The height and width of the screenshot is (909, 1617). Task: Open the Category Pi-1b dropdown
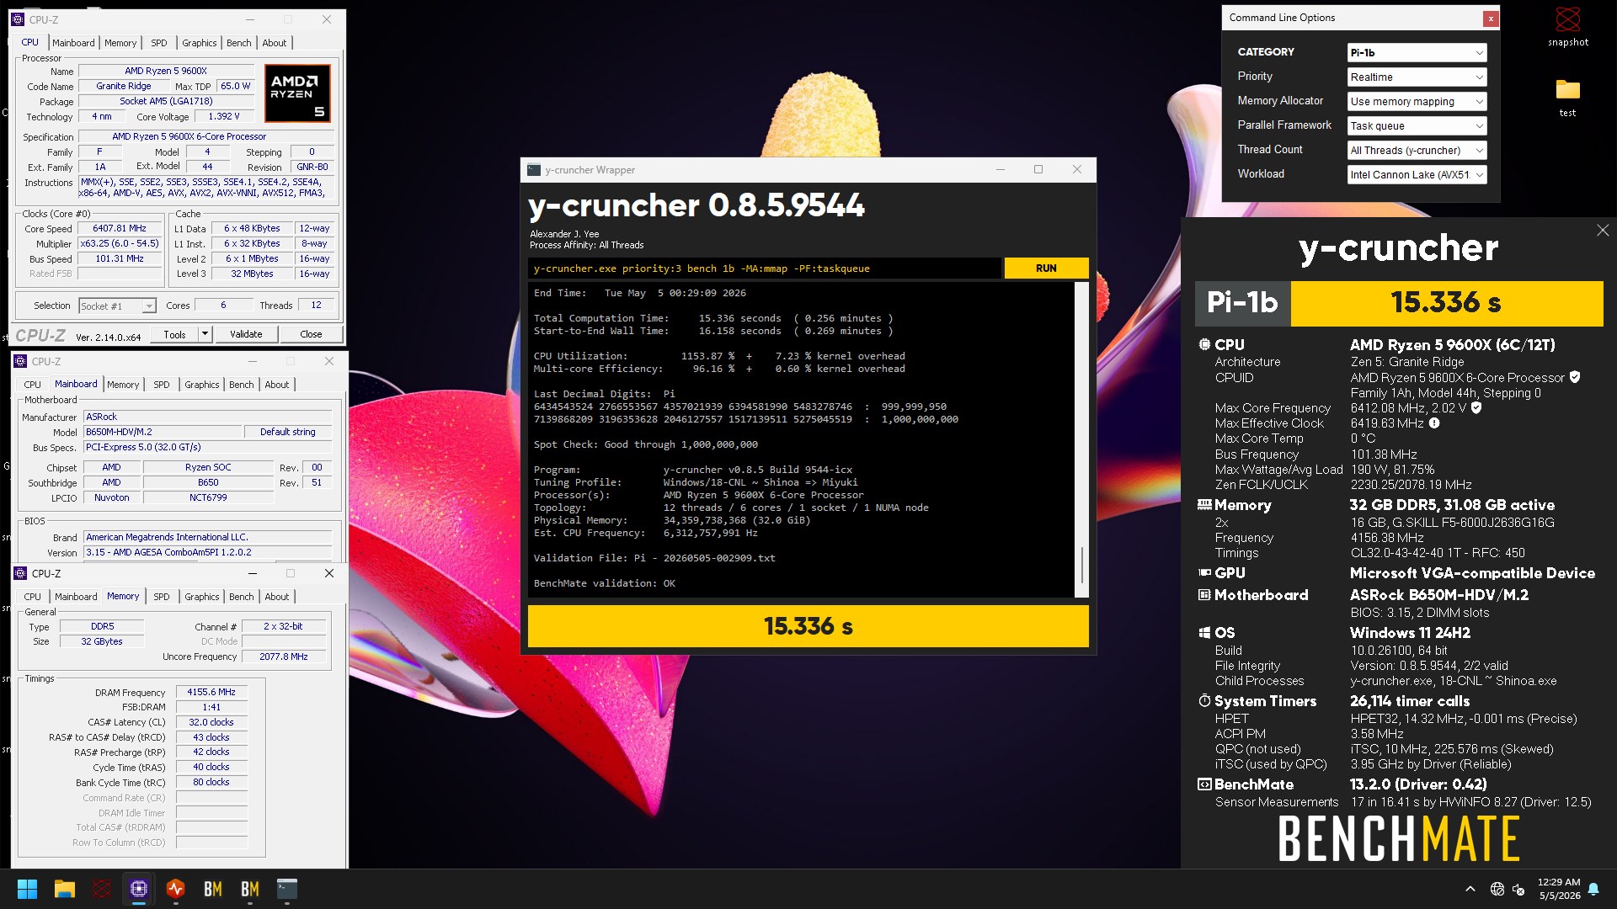pyautogui.click(x=1417, y=53)
